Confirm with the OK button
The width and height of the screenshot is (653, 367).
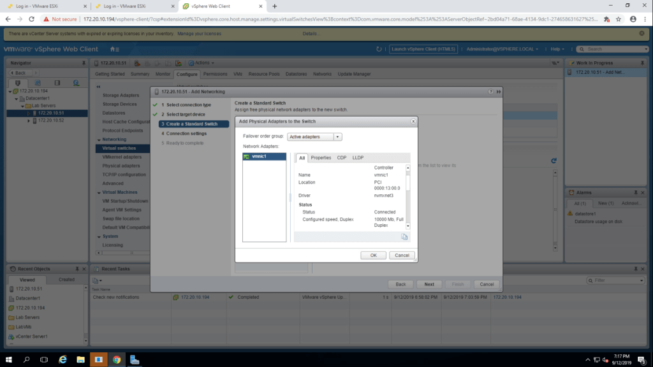pyautogui.click(x=373, y=255)
